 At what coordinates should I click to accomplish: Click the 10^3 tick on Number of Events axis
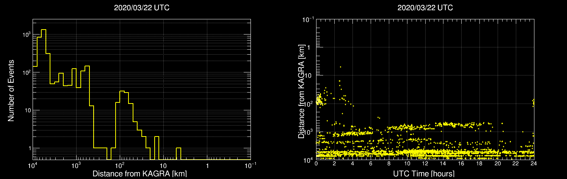[x=26, y=35]
